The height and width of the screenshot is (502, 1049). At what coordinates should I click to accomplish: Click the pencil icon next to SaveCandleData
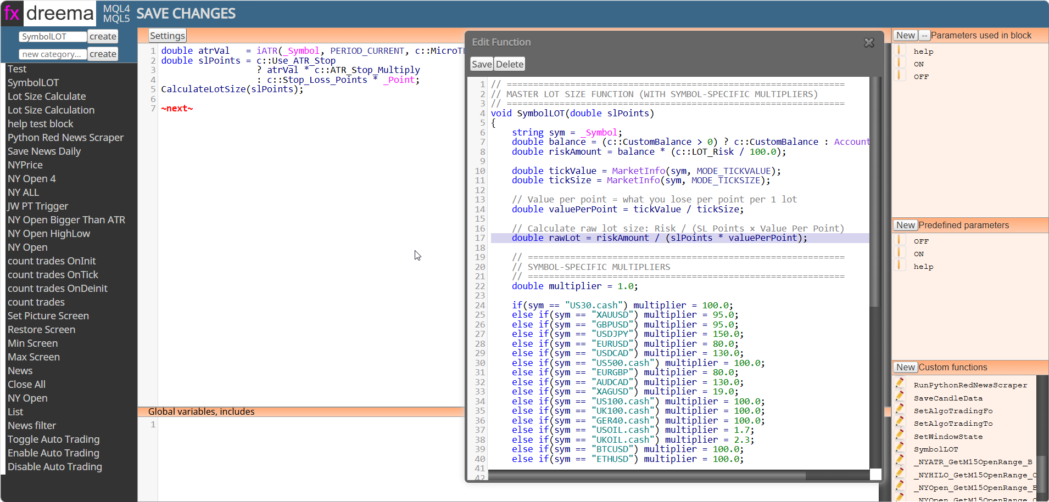(900, 397)
